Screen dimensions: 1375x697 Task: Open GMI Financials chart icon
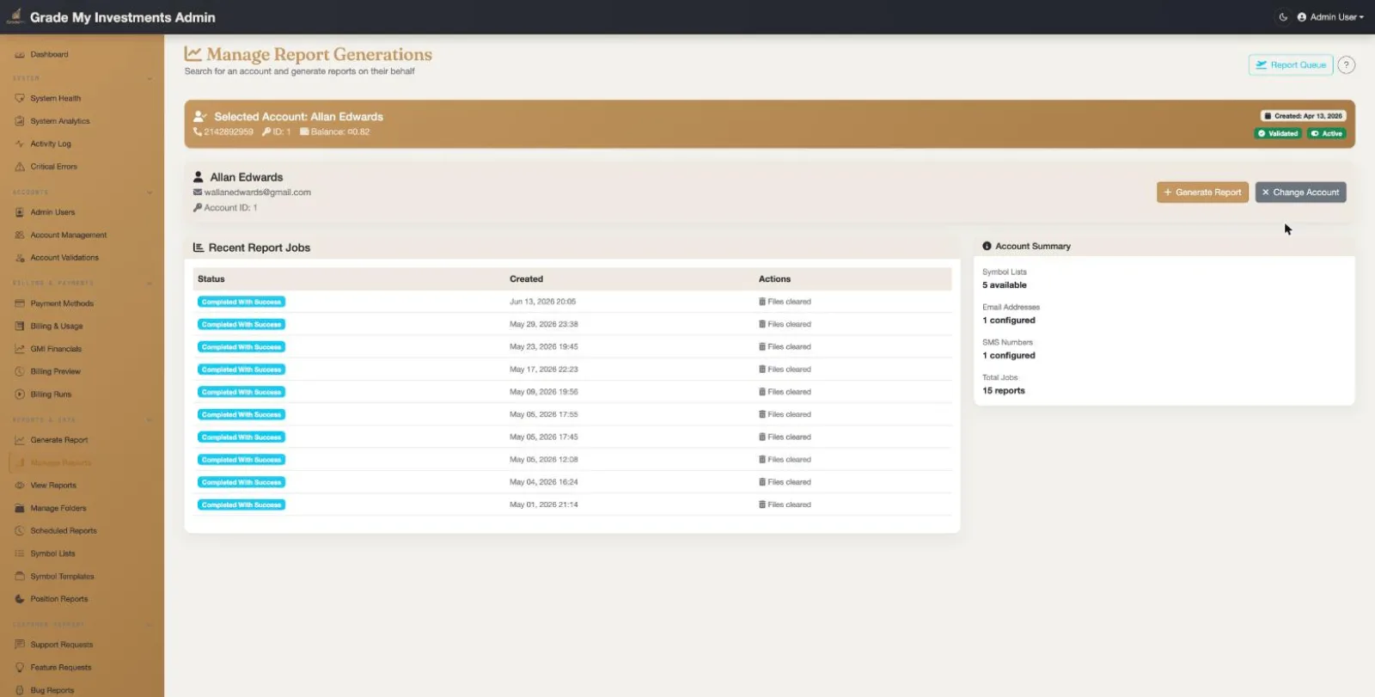20,349
